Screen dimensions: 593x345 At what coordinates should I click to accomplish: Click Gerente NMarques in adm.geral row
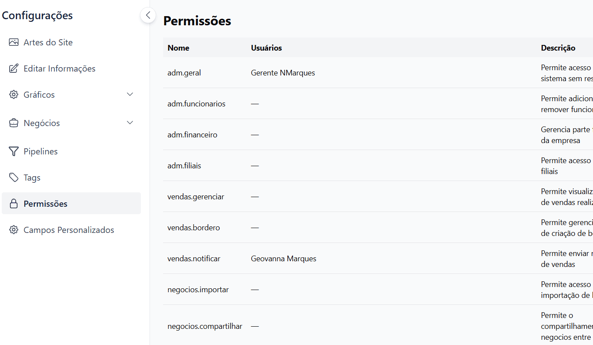click(x=283, y=72)
